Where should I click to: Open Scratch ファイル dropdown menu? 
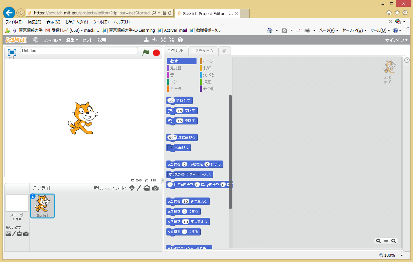52,40
